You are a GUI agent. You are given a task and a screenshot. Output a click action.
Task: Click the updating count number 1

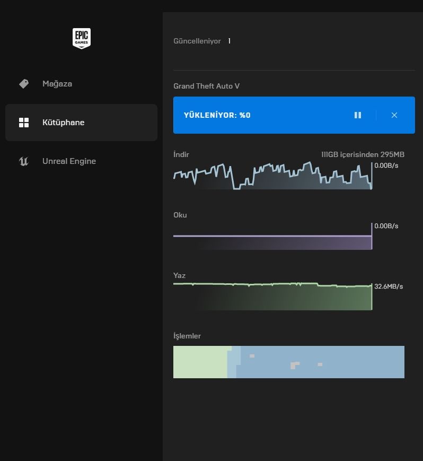pyautogui.click(x=229, y=41)
